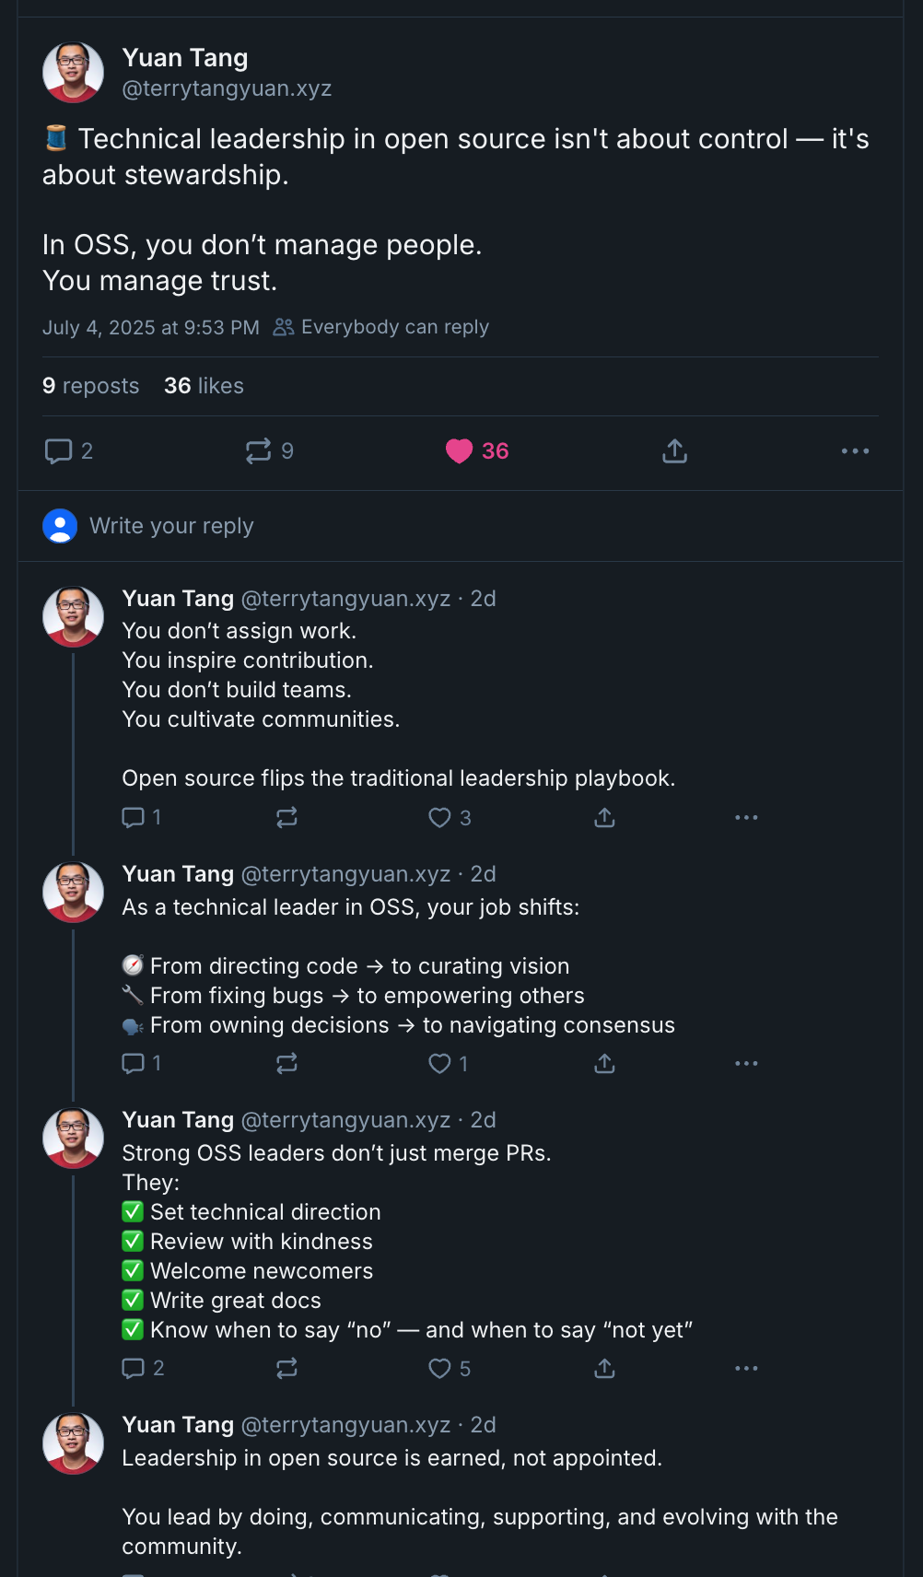
Task: Share the "job shifts" reply
Action: [604, 1063]
